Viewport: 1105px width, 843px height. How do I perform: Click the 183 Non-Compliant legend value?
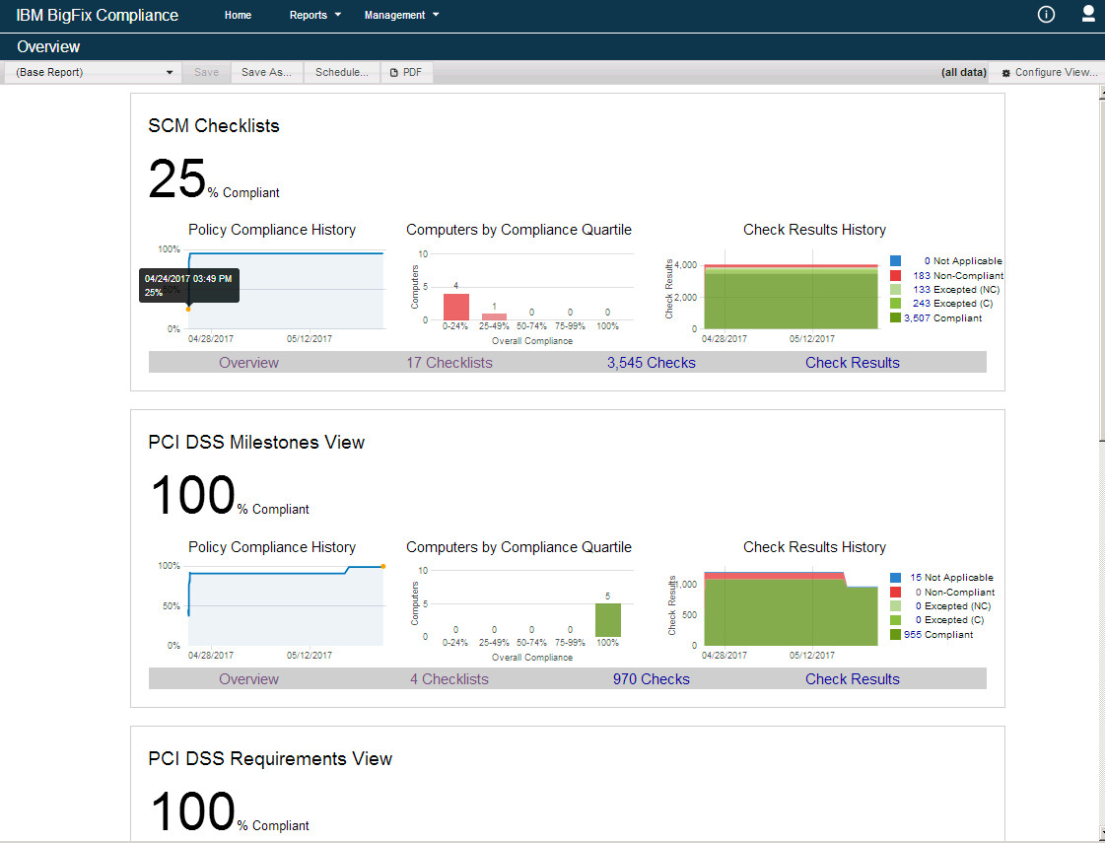pos(921,276)
